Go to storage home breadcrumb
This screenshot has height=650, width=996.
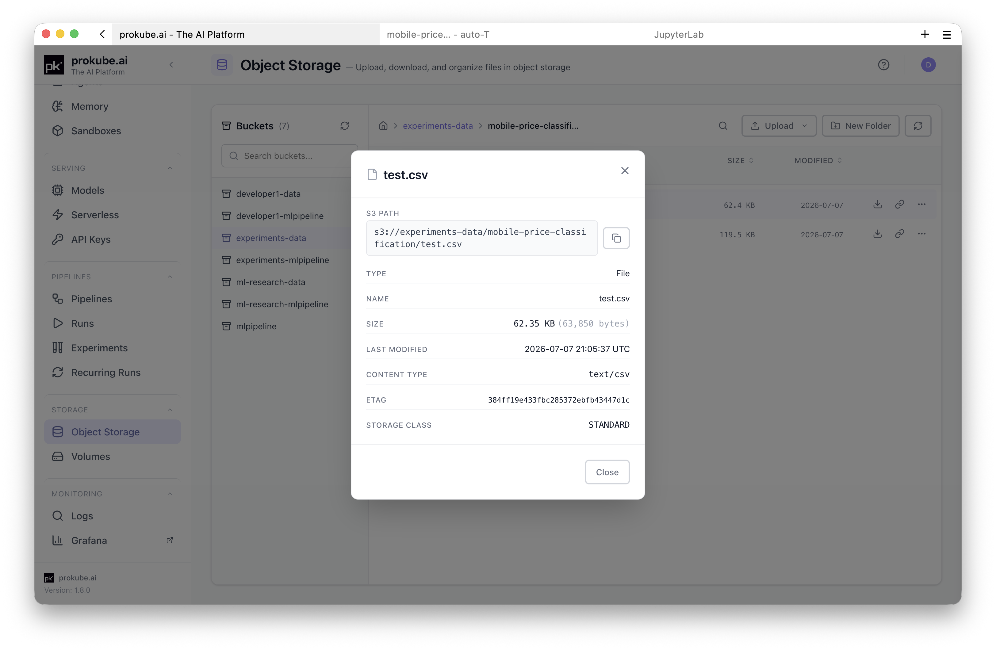(x=383, y=126)
